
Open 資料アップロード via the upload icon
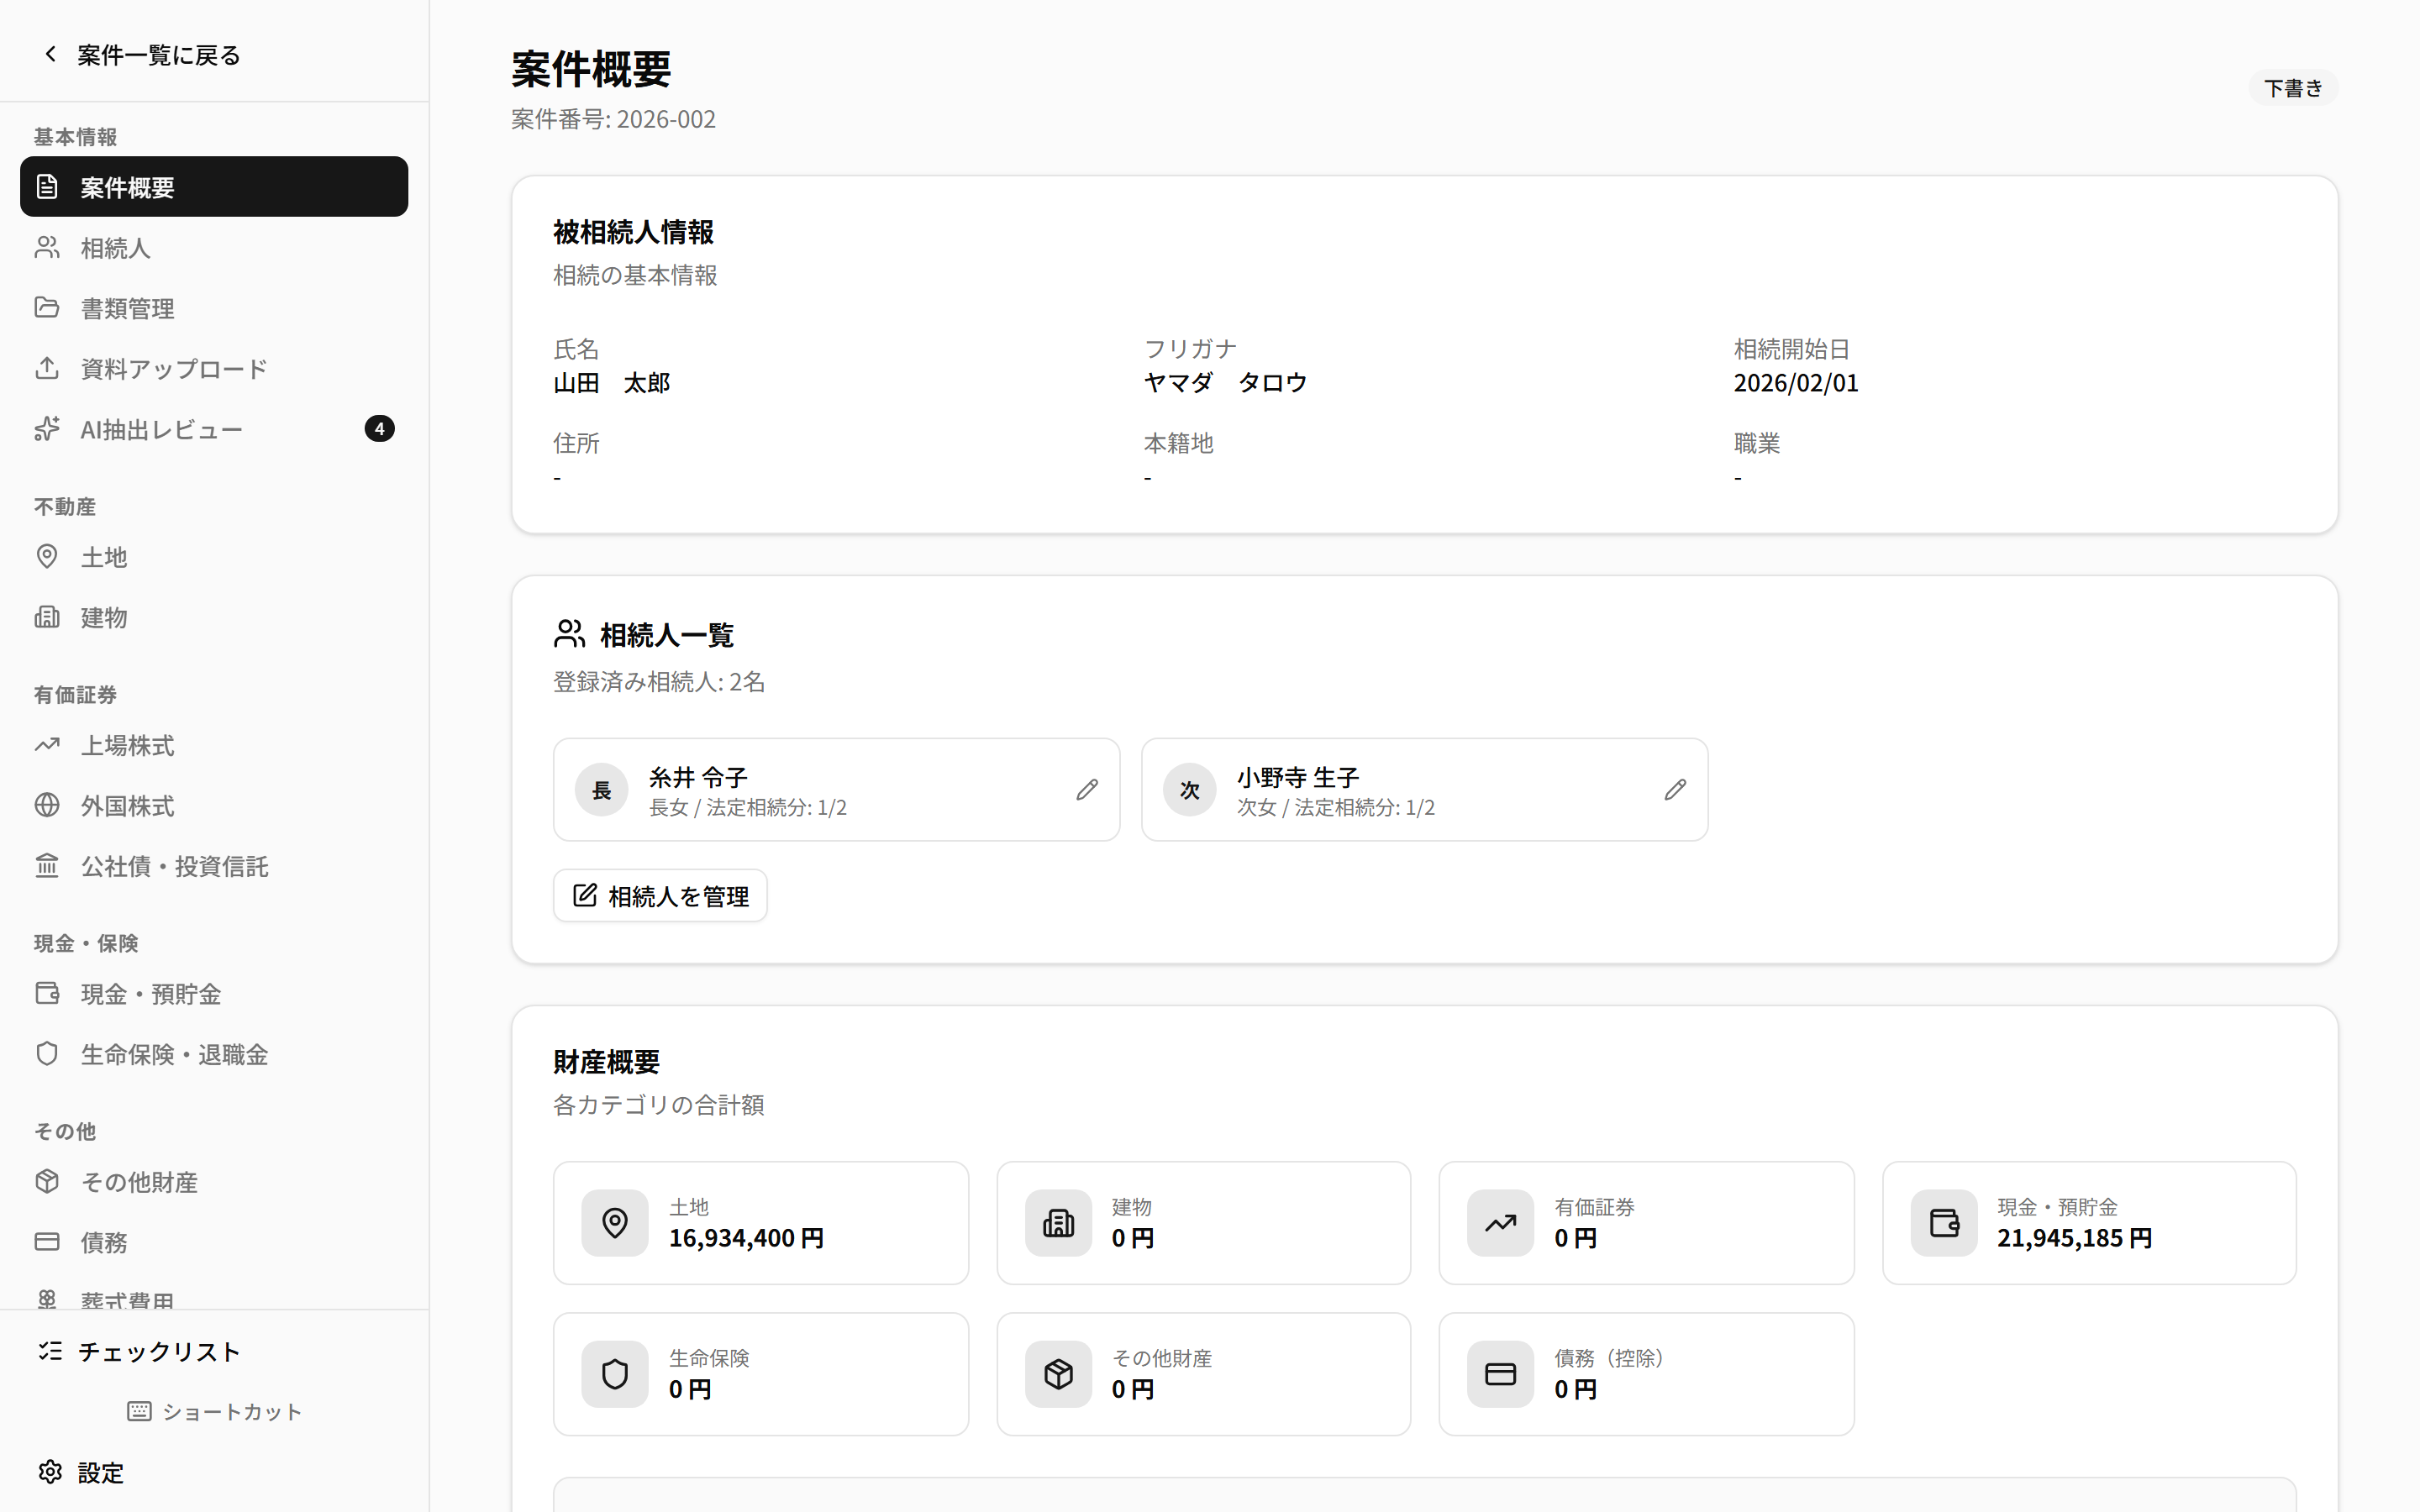coord(47,368)
